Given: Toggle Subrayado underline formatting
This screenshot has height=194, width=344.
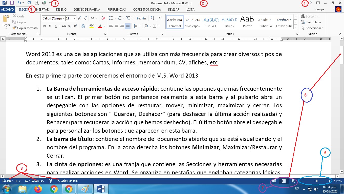Looking at the screenshot, I should click(55, 26).
